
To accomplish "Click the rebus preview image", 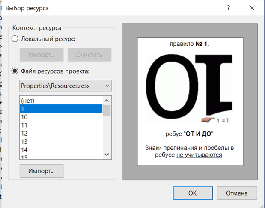I will point(191,101).
